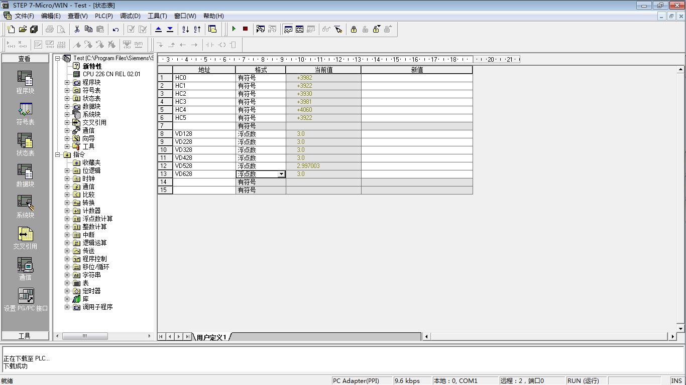Click the Upload (blue up arrow) icon
This screenshot has width=686, height=385.
pyautogui.click(x=159, y=29)
